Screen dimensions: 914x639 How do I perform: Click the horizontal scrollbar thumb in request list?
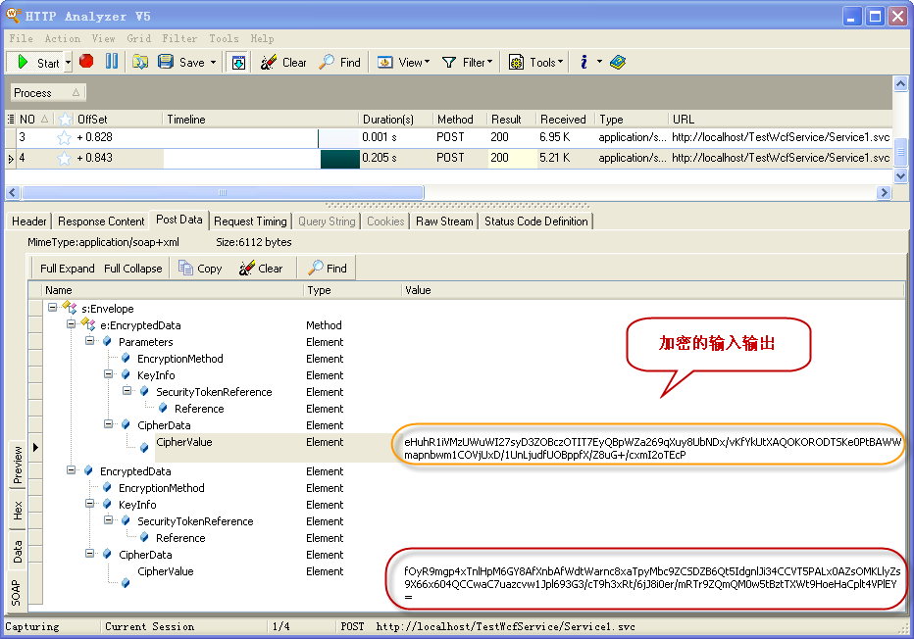[x=223, y=193]
